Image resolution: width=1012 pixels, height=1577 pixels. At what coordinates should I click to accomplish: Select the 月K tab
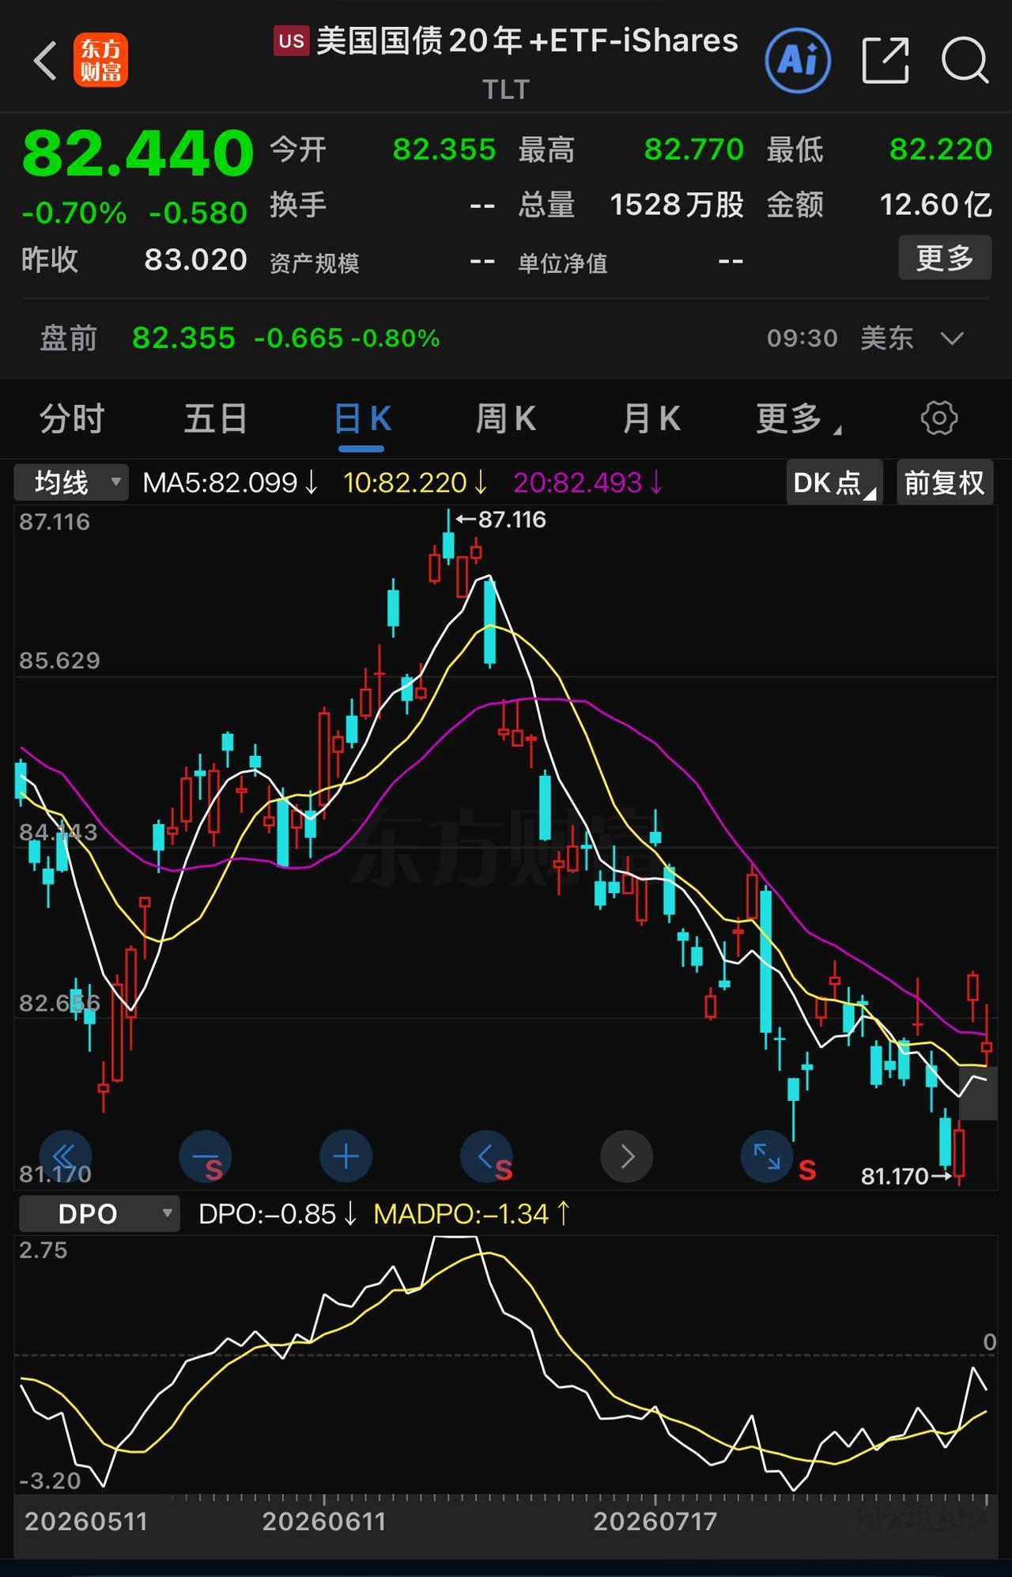pyautogui.click(x=651, y=418)
